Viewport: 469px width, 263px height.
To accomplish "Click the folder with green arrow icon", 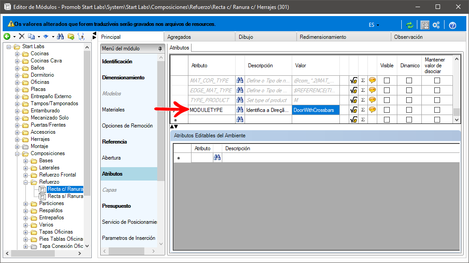I will click(71, 37).
